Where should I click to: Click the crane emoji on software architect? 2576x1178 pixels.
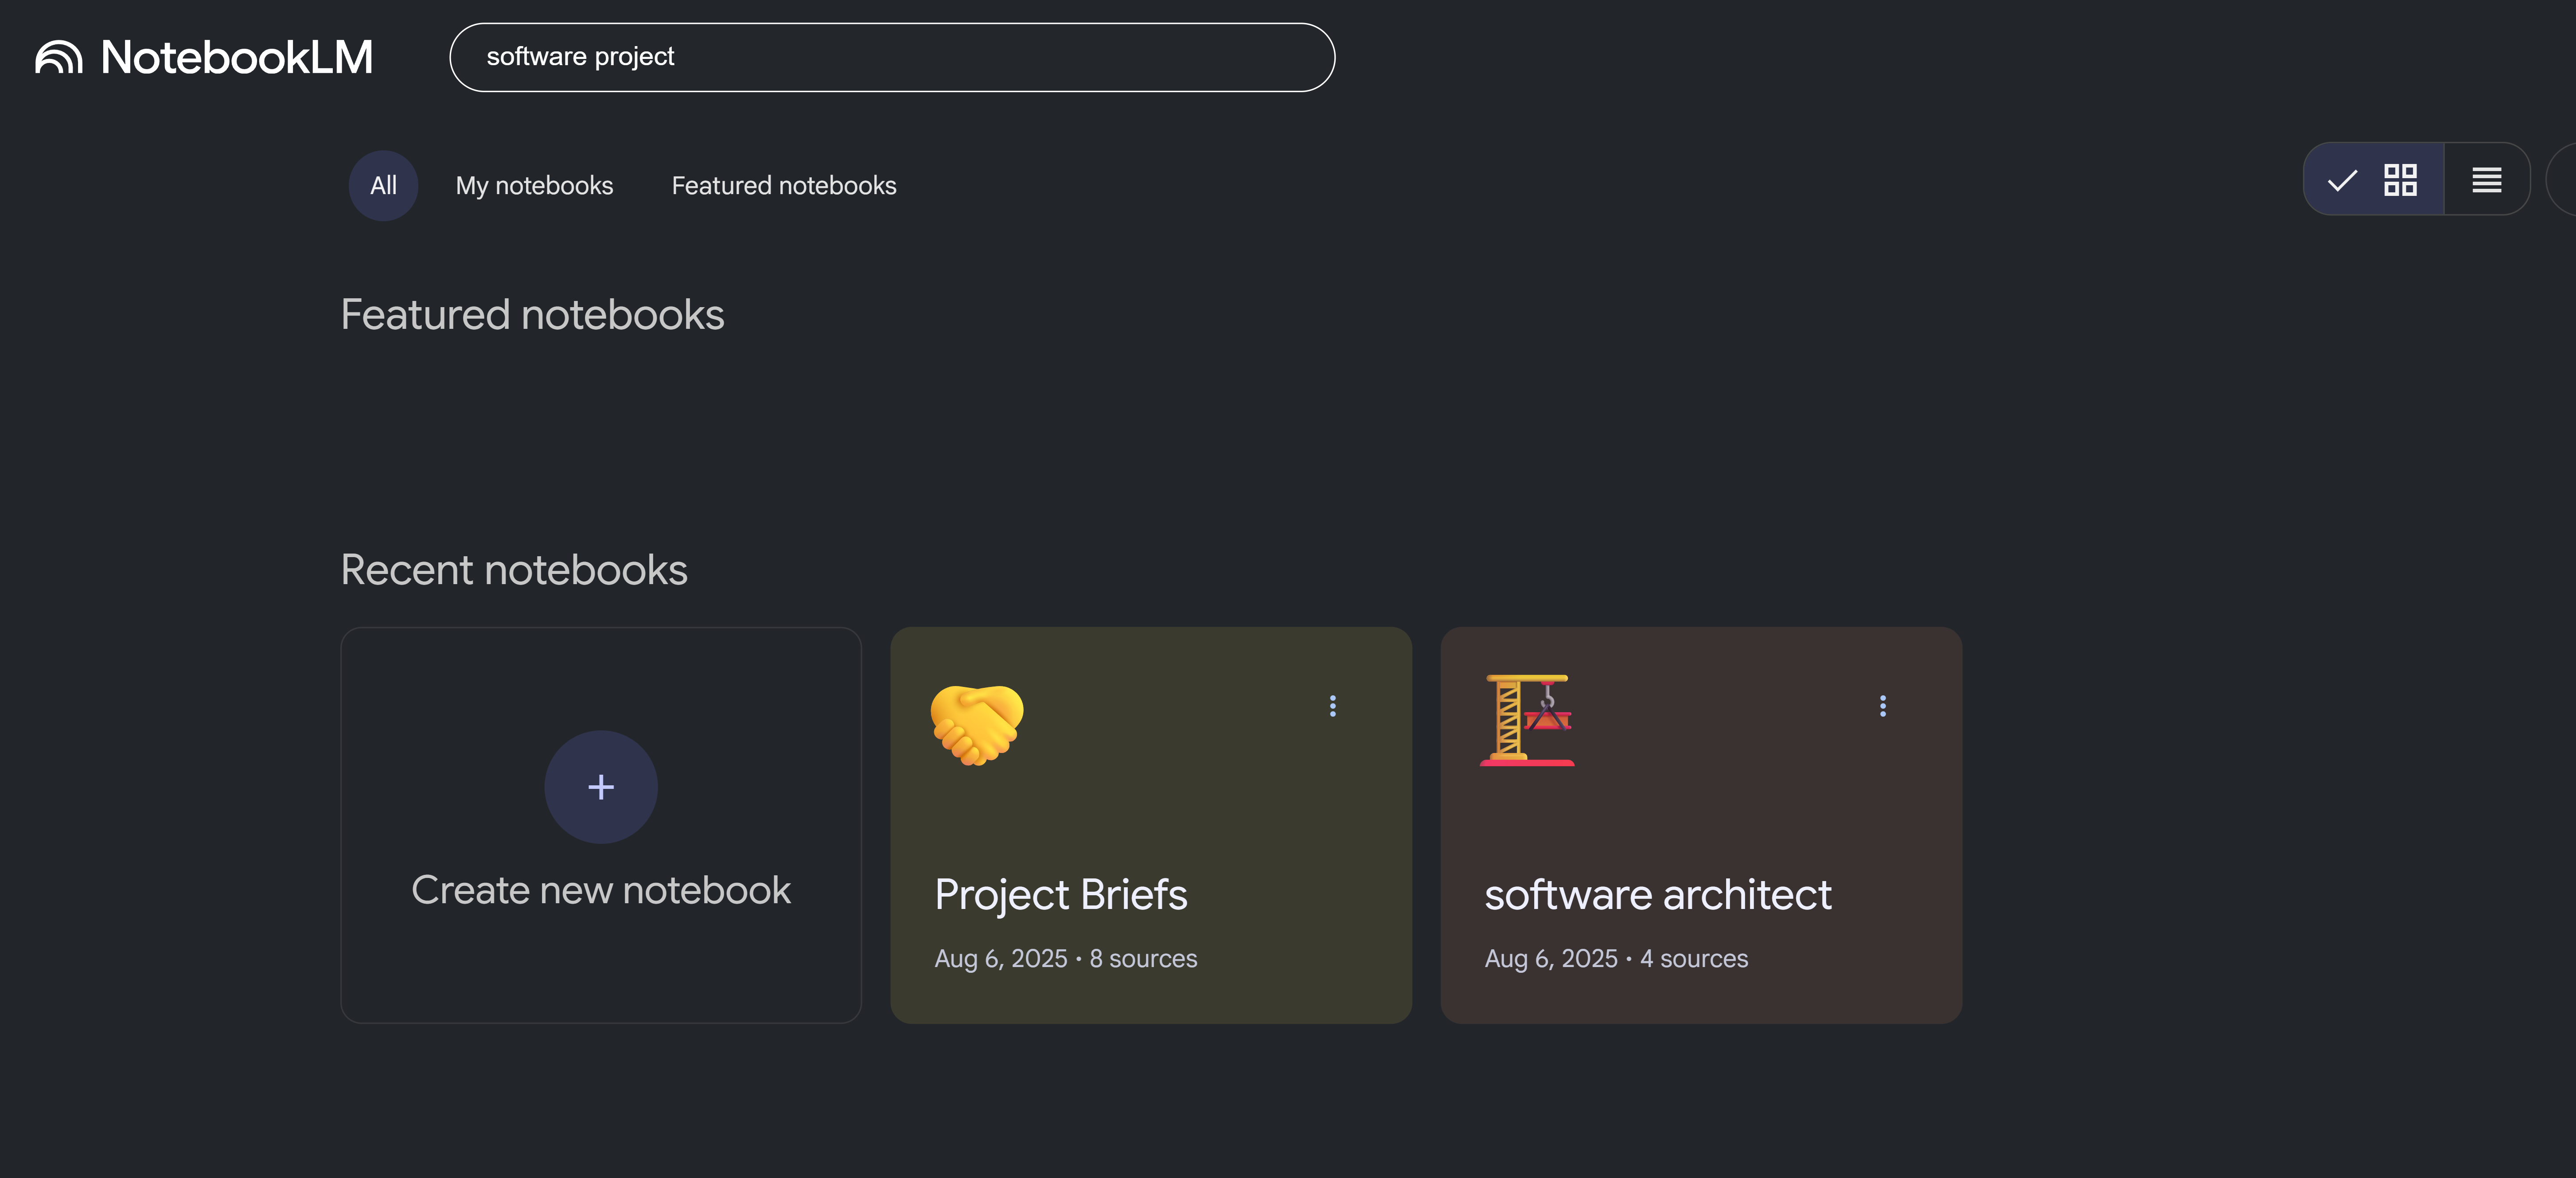[1527, 720]
